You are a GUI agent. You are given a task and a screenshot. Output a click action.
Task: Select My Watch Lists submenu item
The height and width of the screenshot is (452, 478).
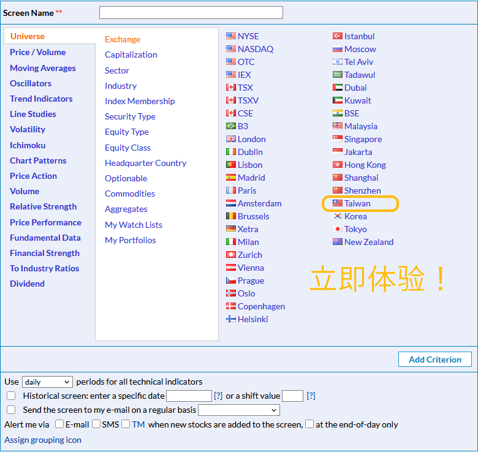pos(134,225)
